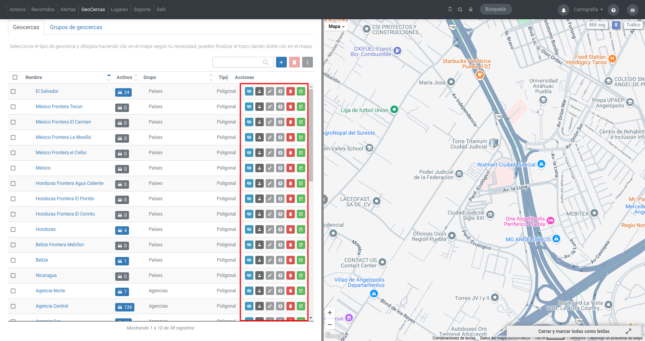Open green report icon for Agencia Central

coord(301,306)
